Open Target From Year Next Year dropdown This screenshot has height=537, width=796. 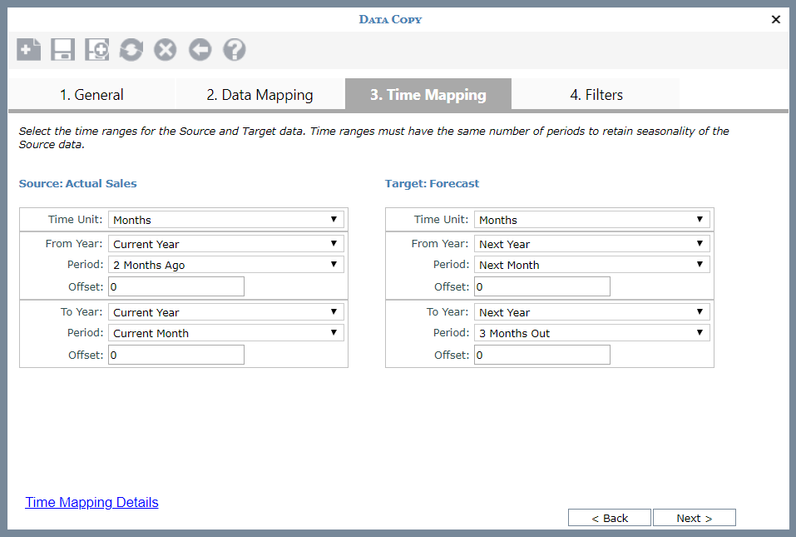(x=592, y=243)
